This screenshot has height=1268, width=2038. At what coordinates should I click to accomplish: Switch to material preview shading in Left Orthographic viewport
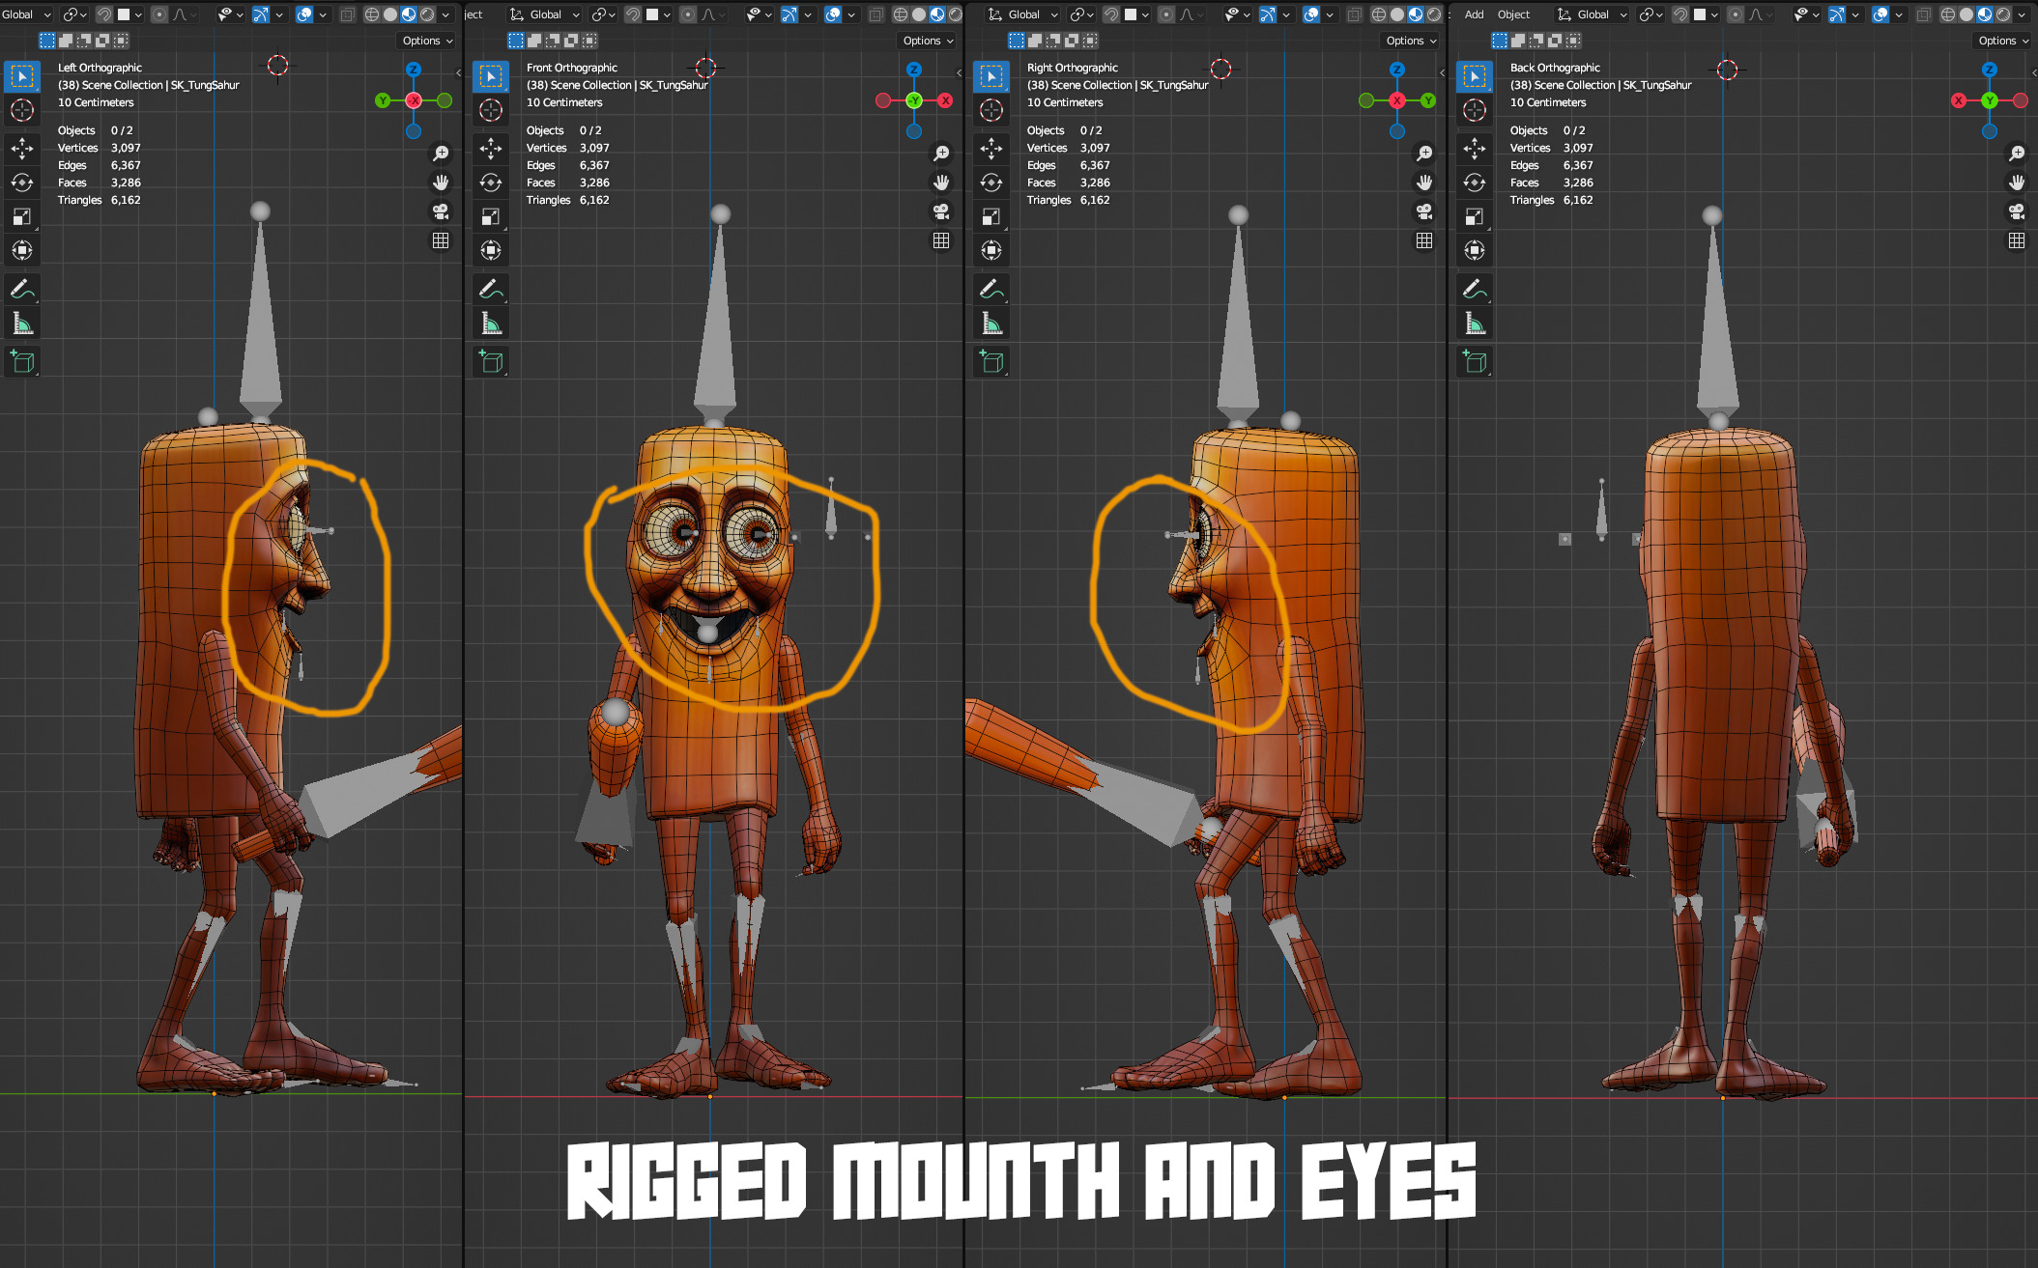tap(409, 14)
